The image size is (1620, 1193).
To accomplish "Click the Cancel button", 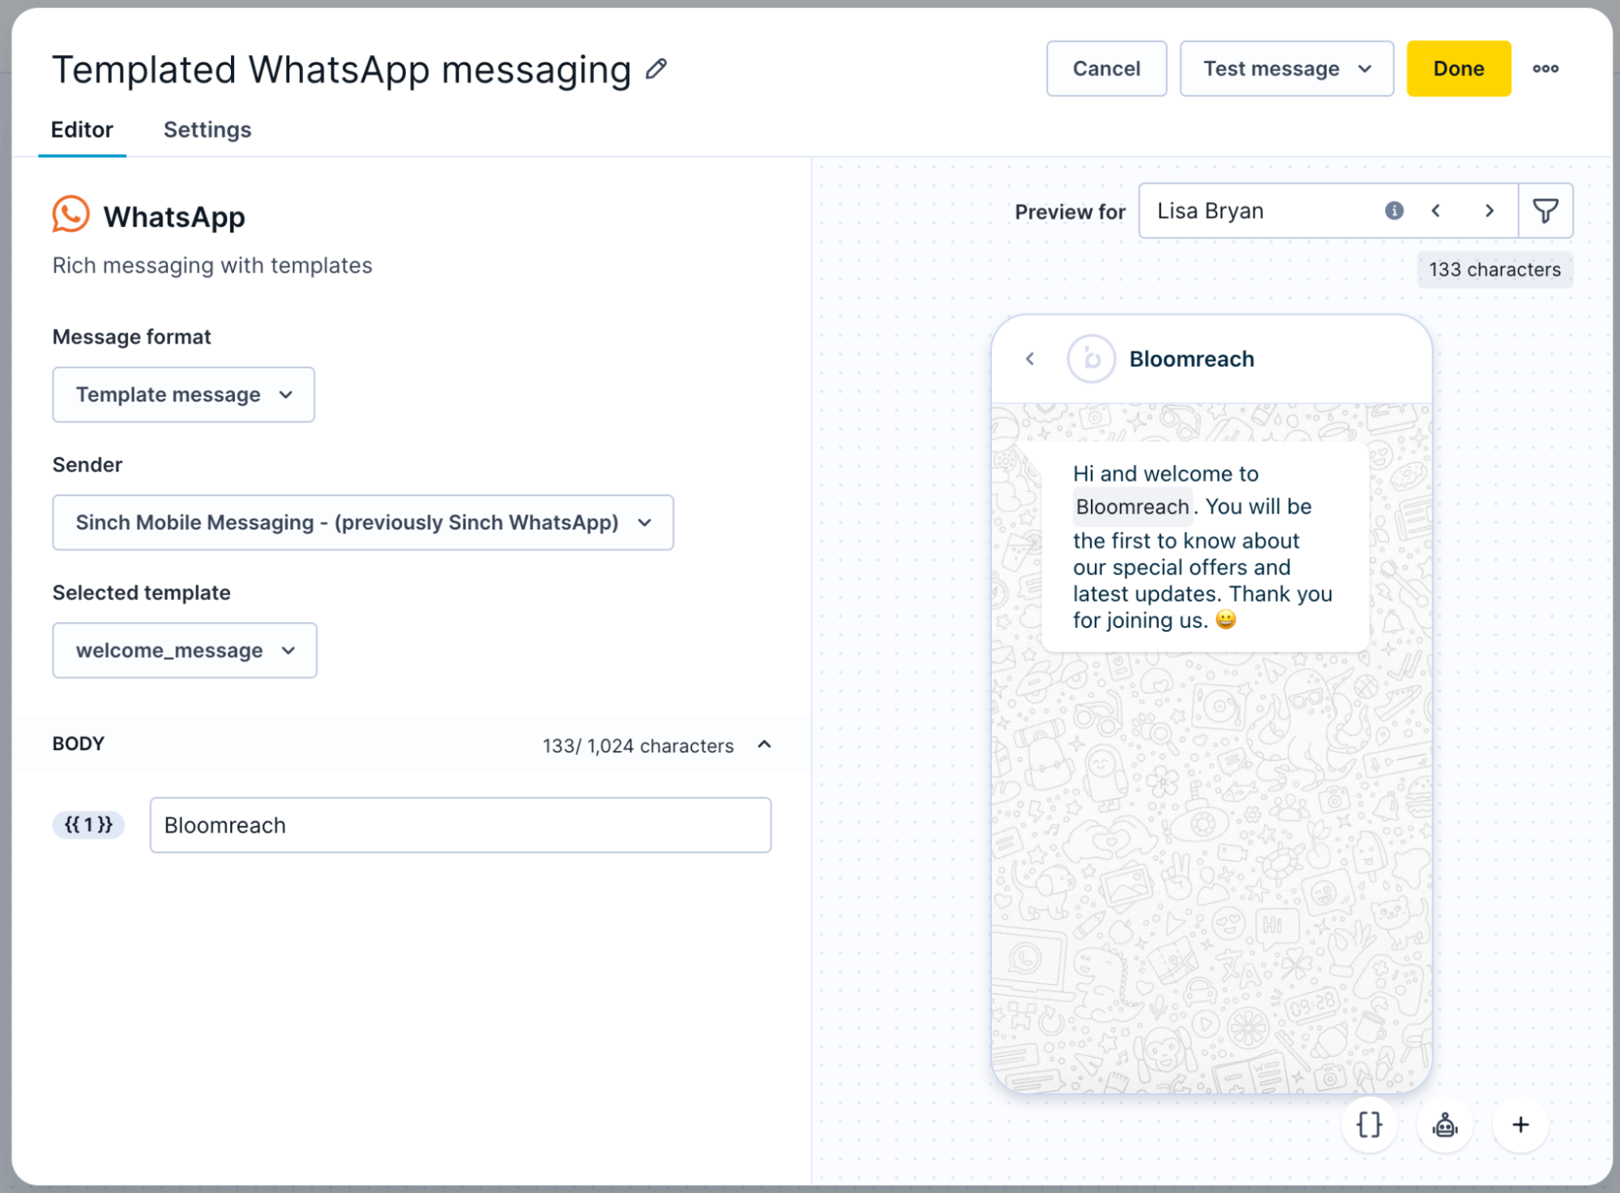I will click(1106, 69).
